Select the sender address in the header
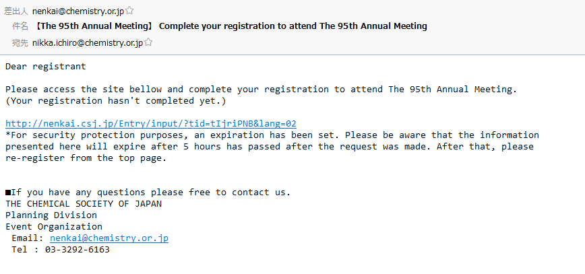 [78, 11]
